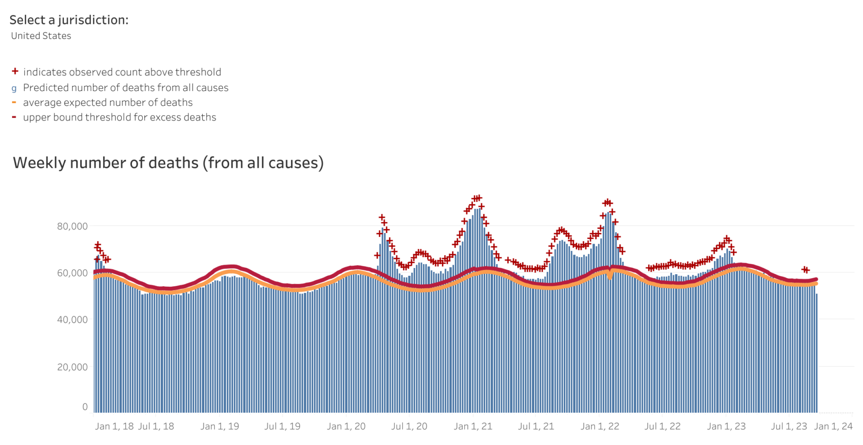Screen dimensions: 863x445
Task: Select the last short bar at chart's right end
Action: tap(816, 352)
